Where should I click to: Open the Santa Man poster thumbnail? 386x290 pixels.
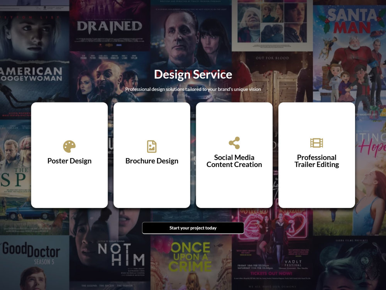tap(350, 61)
